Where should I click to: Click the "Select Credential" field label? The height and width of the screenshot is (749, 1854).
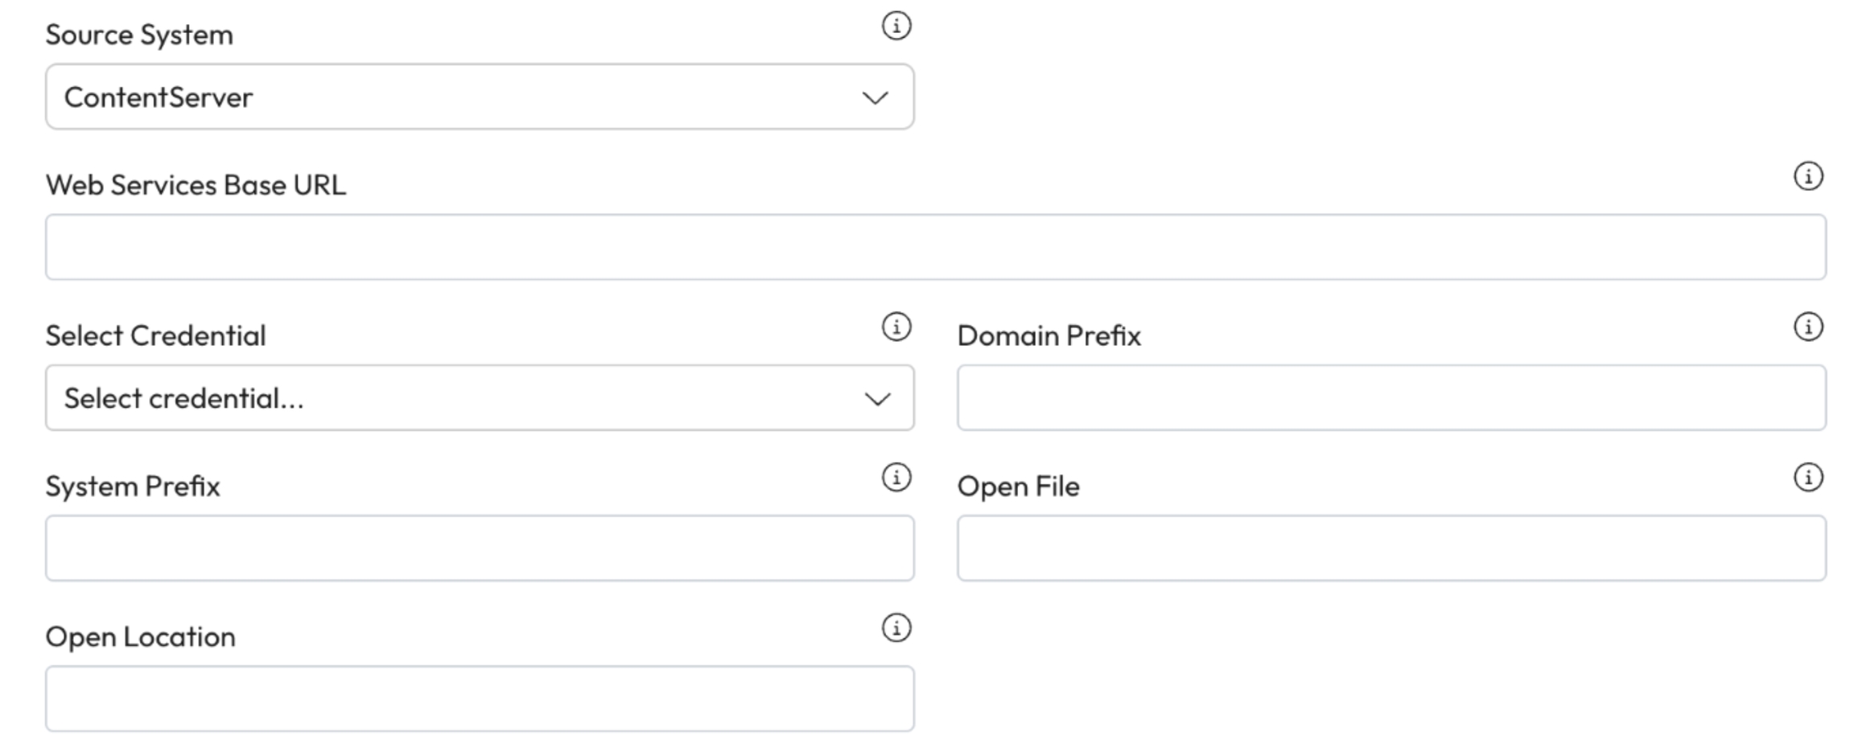[x=155, y=336]
